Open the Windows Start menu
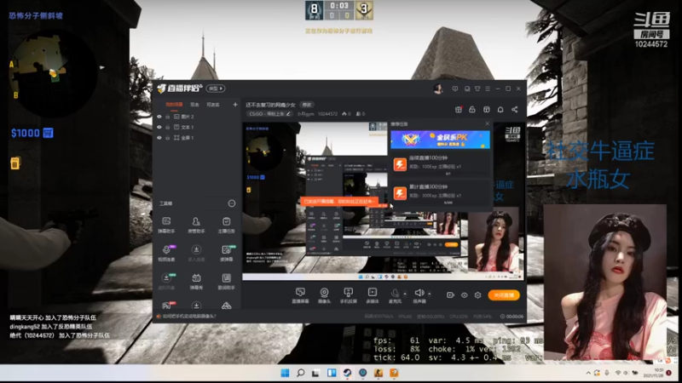The image size is (682, 383). pos(285,373)
